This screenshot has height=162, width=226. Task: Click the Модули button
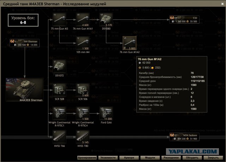pyautogui.click(x=150, y=158)
